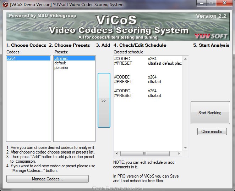Open the Manage Codecs dialog

coord(48,179)
